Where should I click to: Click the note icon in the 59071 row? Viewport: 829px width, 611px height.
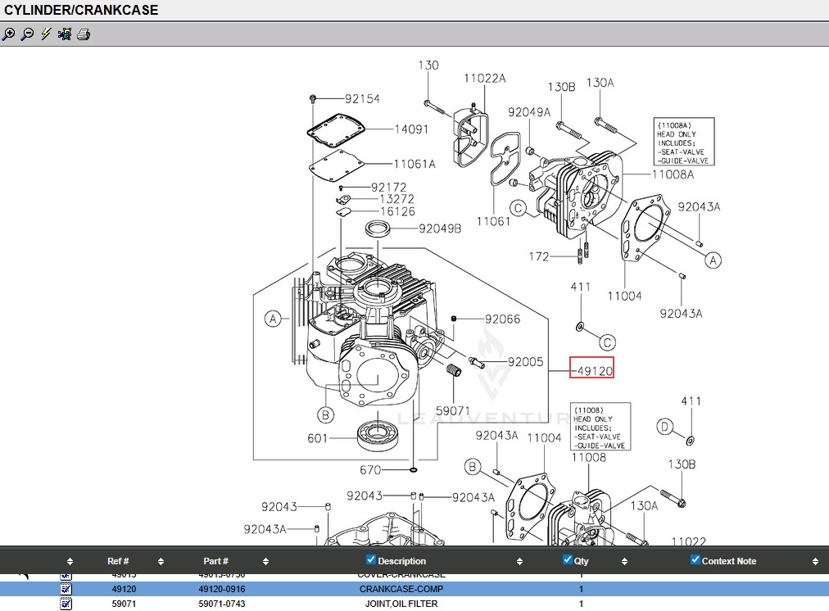66,604
